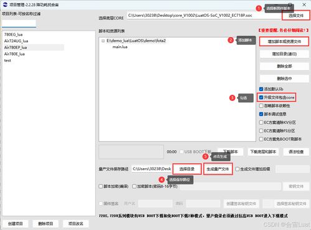Select main.lua in the script list
Image resolution: width=311 pixels, height=230 pixels.
tap(120, 47)
